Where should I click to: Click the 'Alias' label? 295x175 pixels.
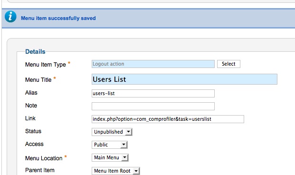tap(31, 93)
